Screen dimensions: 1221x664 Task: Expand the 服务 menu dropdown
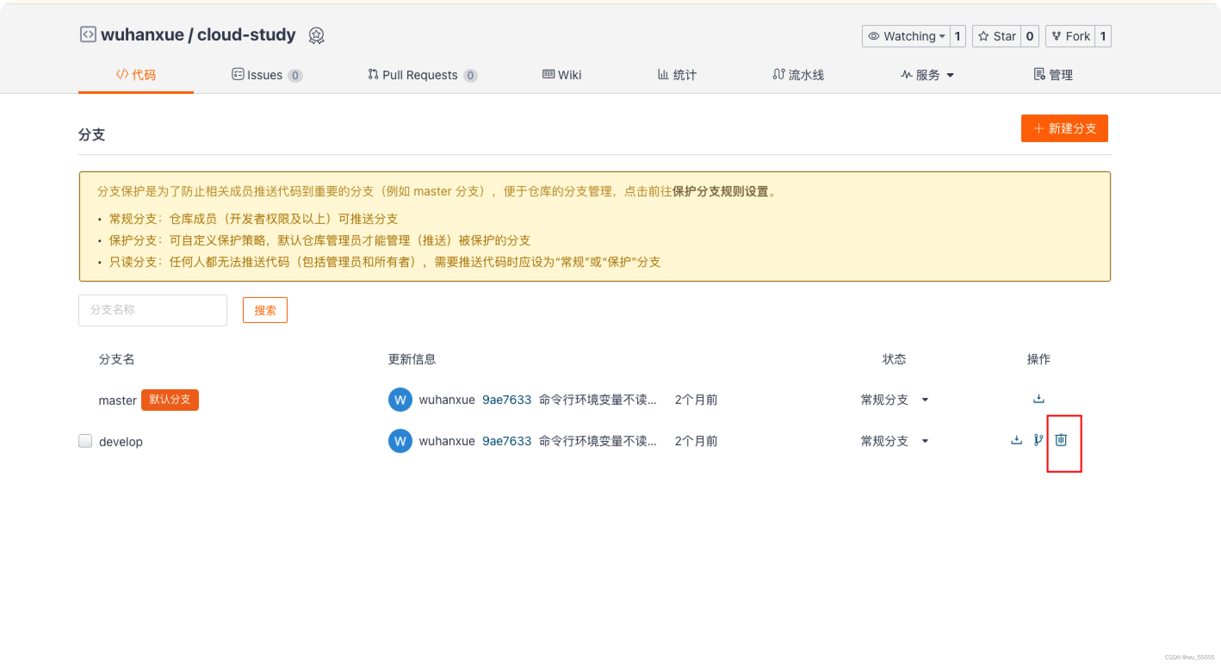[927, 75]
